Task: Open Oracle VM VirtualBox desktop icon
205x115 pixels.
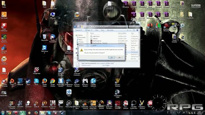Action: 61,72
